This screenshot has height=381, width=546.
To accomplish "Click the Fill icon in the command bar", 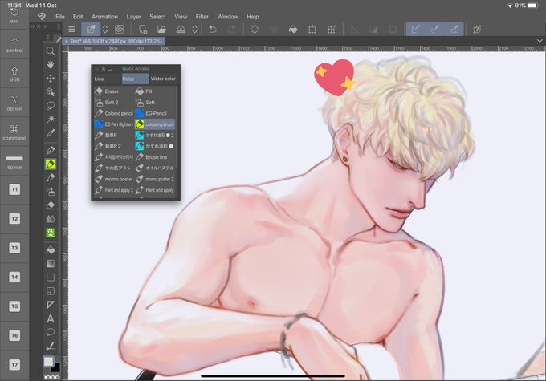I will tap(293, 30).
